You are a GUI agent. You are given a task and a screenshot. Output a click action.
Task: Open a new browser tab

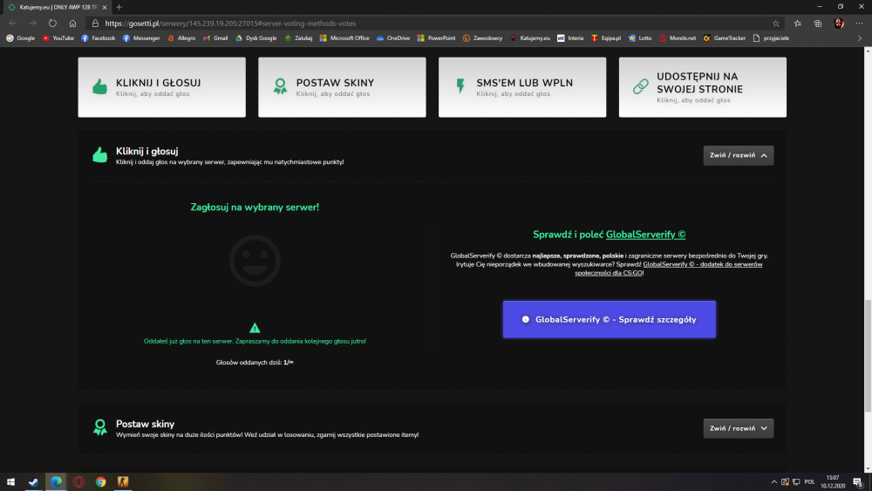tap(119, 7)
